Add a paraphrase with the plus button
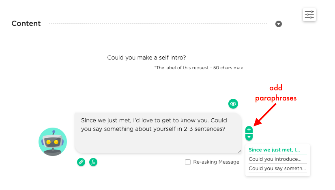The image size is (335, 190). [x=249, y=130]
